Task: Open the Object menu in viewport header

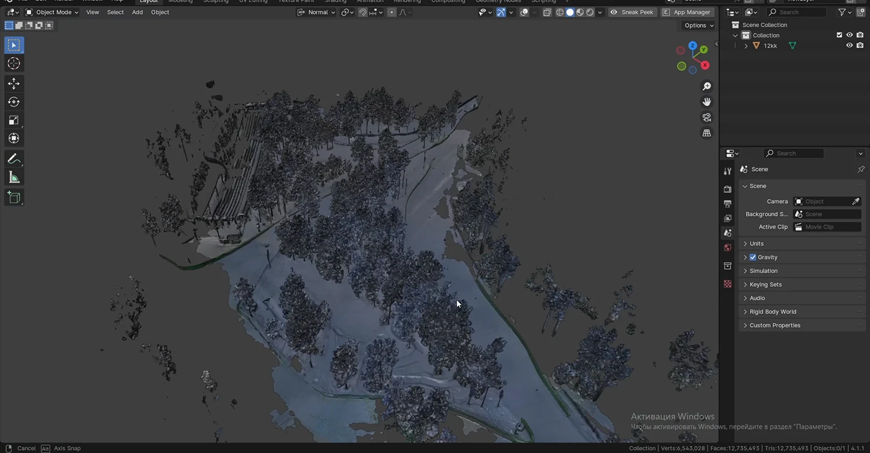Action: [160, 12]
